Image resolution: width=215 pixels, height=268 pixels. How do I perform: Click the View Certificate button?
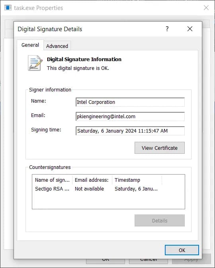160,148
